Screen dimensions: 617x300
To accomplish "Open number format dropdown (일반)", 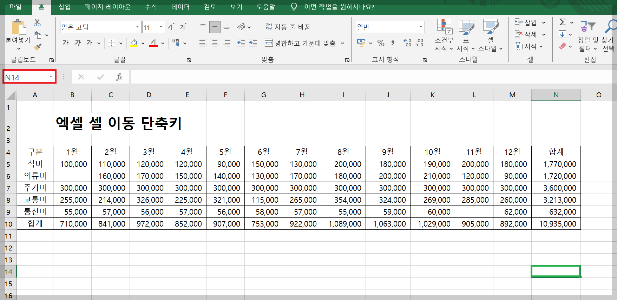I will click(421, 27).
